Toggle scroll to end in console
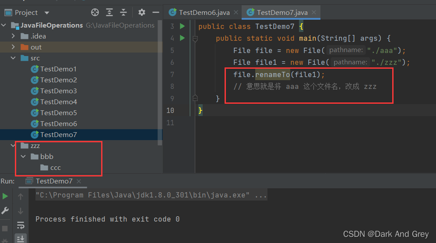This screenshot has width=436, height=243. [x=21, y=239]
